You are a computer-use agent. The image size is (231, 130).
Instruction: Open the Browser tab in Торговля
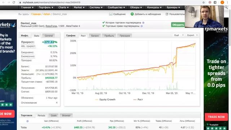66,116
